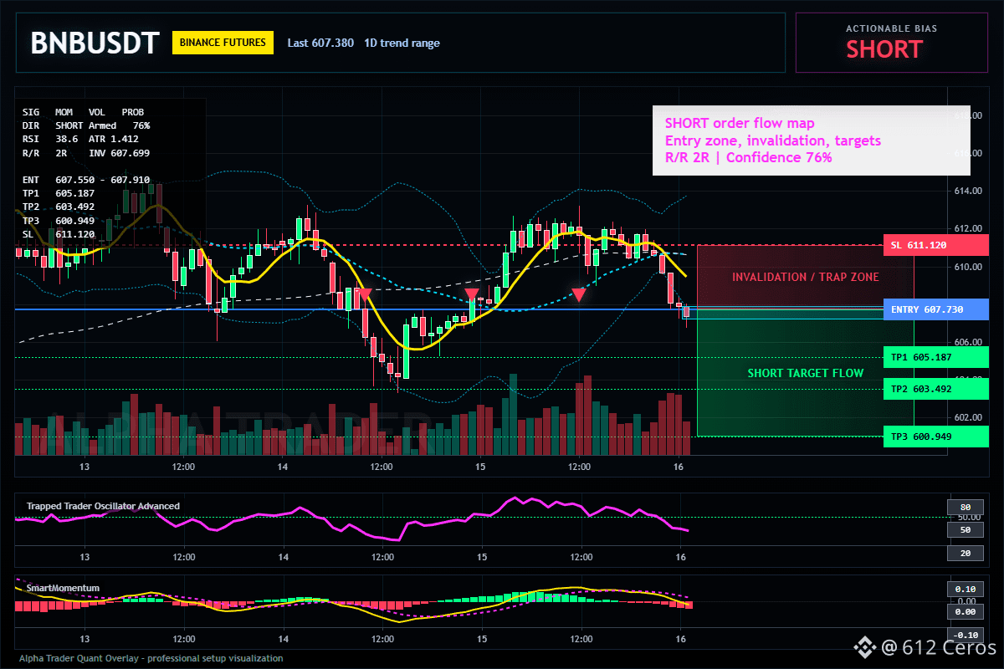Click the red sell triangle marker just before 15
This screenshot has width=1004, height=669.
point(472,294)
